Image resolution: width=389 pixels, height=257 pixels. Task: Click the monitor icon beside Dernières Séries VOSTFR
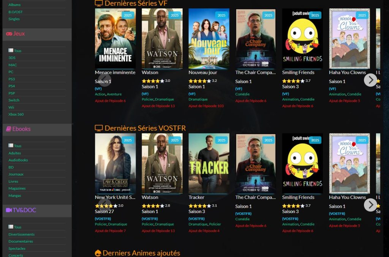tap(99, 128)
